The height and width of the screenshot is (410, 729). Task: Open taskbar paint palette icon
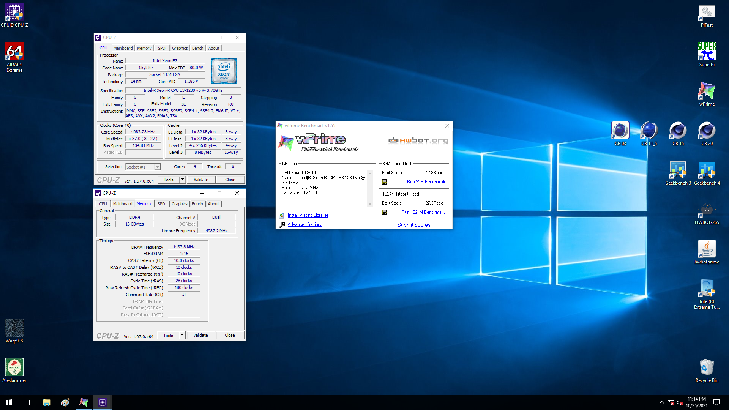[65, 402]
